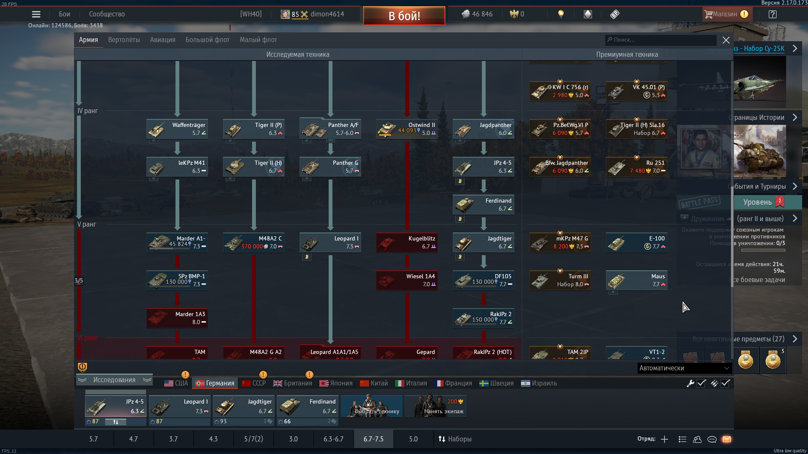Image resolution: width=808 pixels, height=454 pixels.
Task: Expand the Исследования panel left chevron
Action: [82, 380]
